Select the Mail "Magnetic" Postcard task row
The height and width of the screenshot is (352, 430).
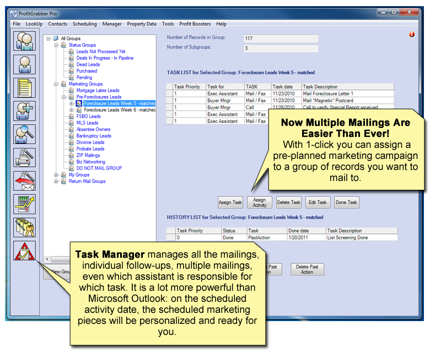click(x=280, y=100)
